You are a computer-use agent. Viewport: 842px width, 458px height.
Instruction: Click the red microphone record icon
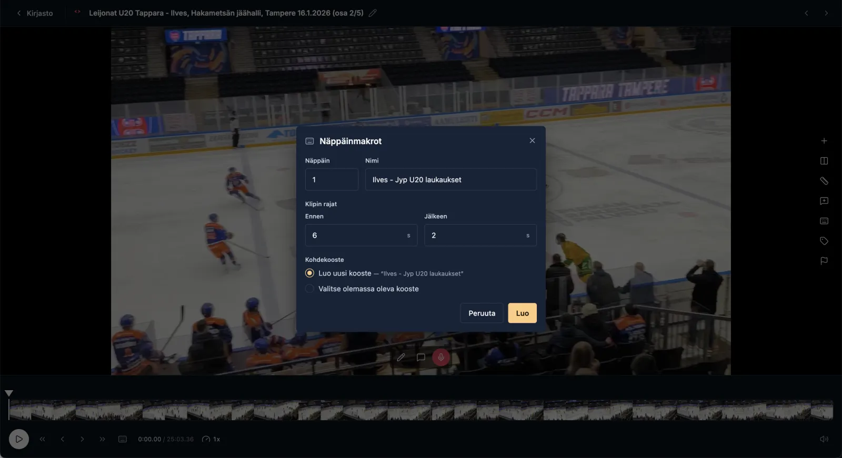441,358
